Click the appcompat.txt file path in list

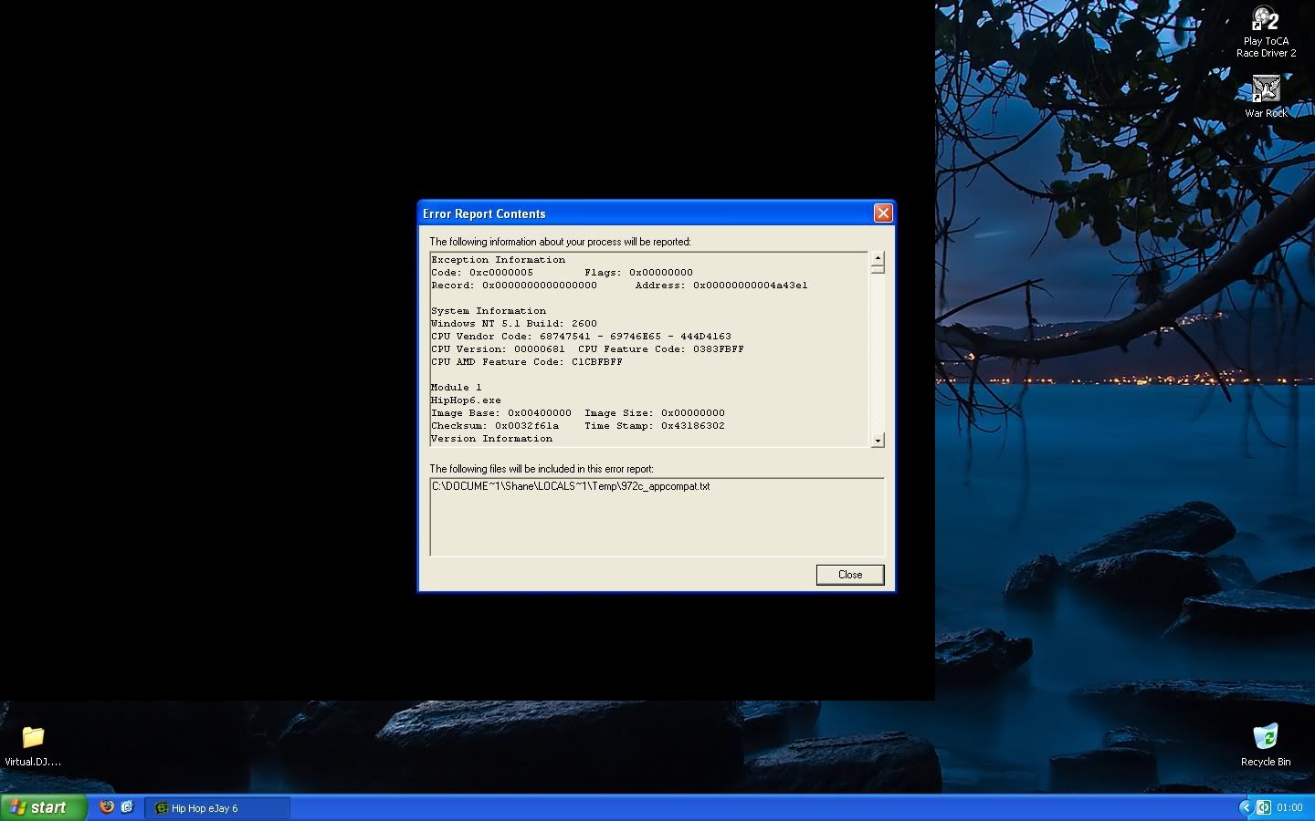click(x=571, y=486)
